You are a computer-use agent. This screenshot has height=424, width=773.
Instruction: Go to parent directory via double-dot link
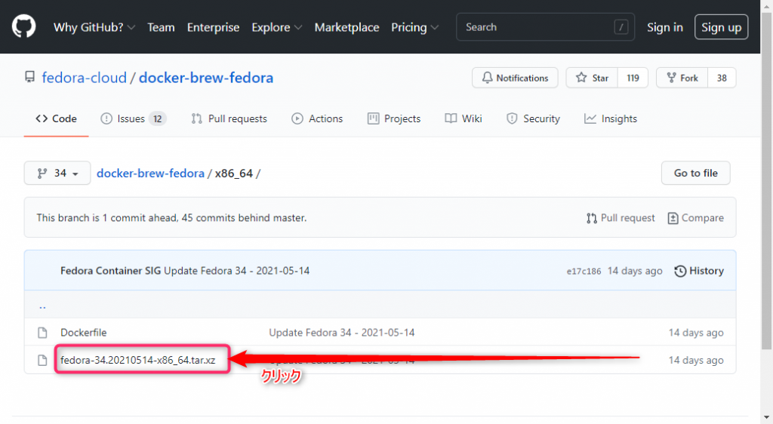42,306
